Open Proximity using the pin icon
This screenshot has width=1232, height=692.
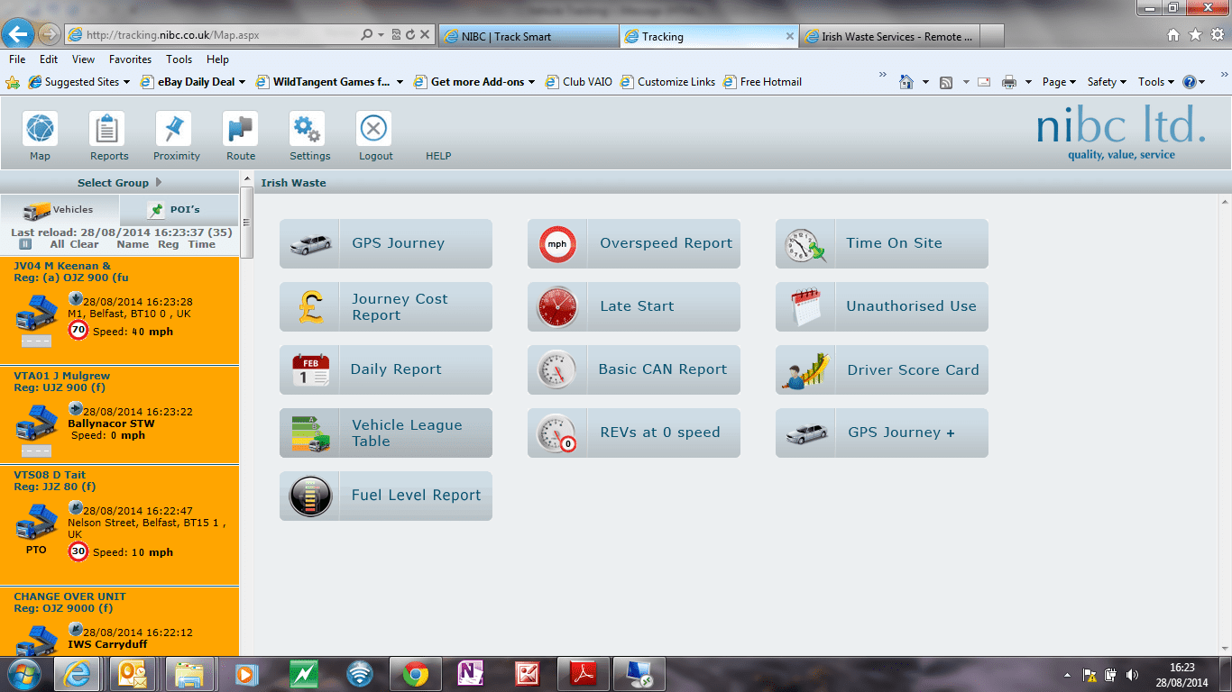(176, 131)
